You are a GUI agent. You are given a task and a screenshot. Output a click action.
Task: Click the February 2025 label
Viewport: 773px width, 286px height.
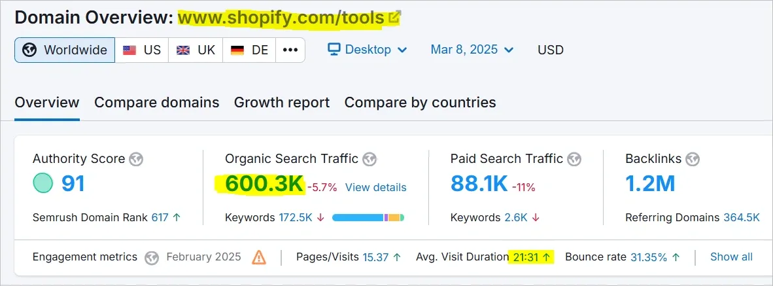(x=203, y=257)
